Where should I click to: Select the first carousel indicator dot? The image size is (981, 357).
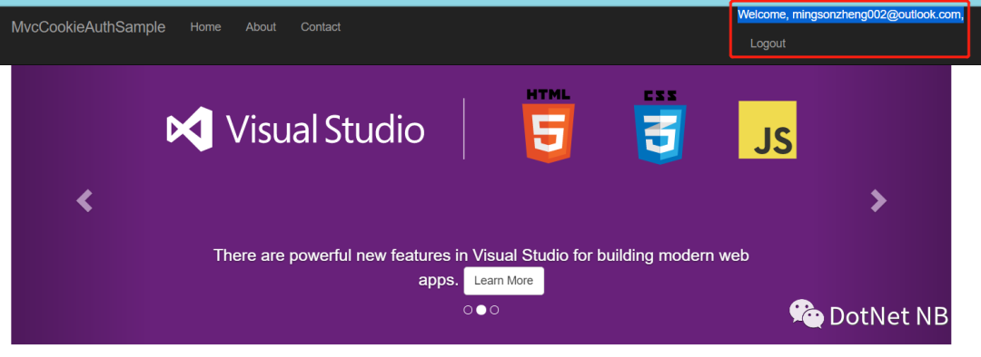(468, 310)
